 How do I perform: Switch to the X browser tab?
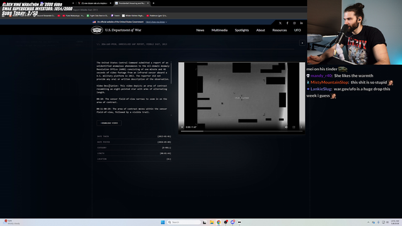[94, 3]
